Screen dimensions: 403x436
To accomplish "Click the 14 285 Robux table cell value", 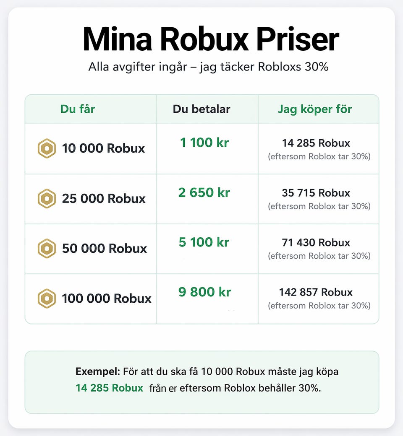I will [316, 143].
